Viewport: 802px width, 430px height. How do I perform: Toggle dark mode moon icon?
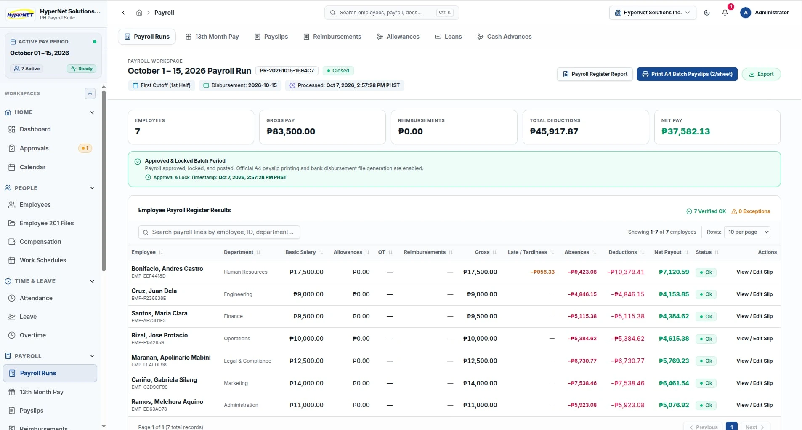(x=707, y=13)
